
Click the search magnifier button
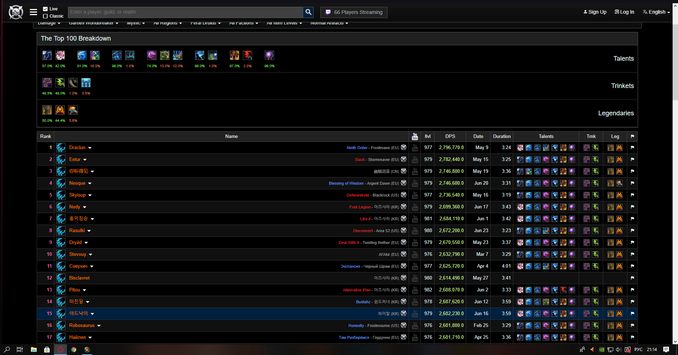(308, 12)
